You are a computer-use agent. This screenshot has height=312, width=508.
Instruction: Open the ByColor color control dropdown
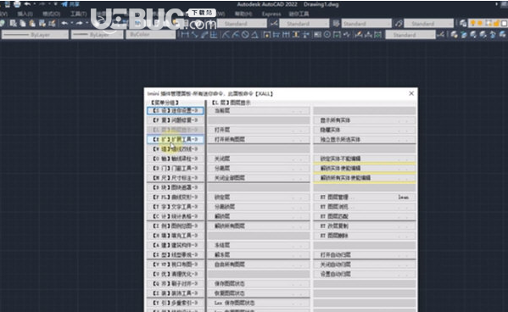click(x=151, y=35)
